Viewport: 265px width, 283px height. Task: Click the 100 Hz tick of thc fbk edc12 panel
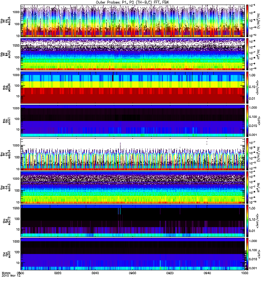[x=17, y=219]
